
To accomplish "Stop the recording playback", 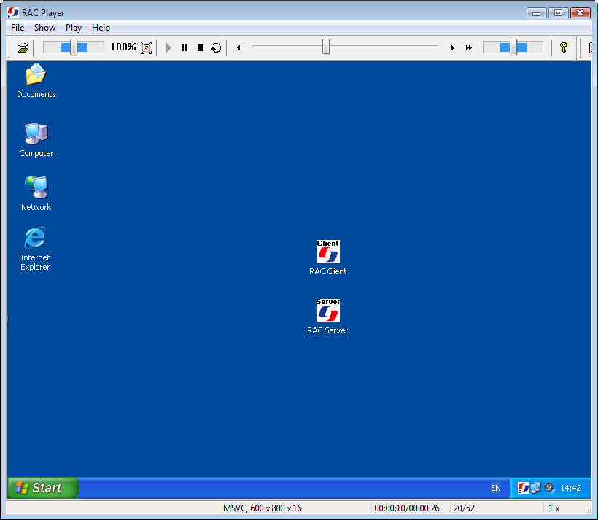I will [201, 47].
